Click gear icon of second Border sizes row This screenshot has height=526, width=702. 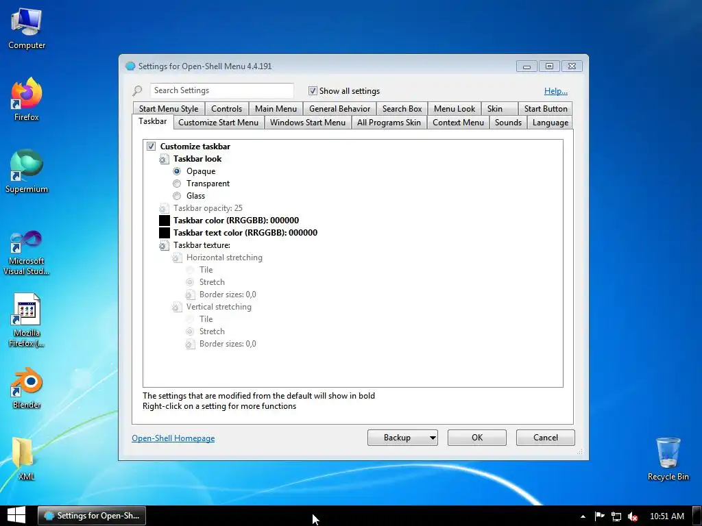pos(191,344)
